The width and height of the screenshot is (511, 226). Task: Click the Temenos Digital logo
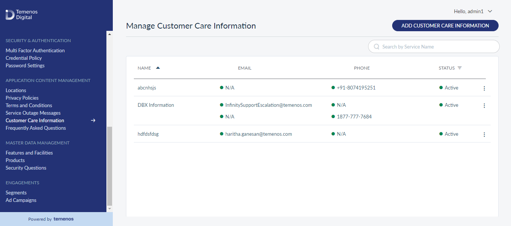click(x=22, y=14)
